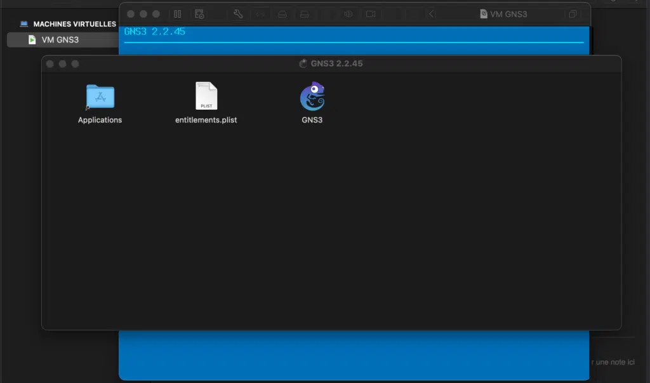Viewport: 650px width, 383px height.
Task: Click the camera icon in VM toolbar
Action: 371,14
